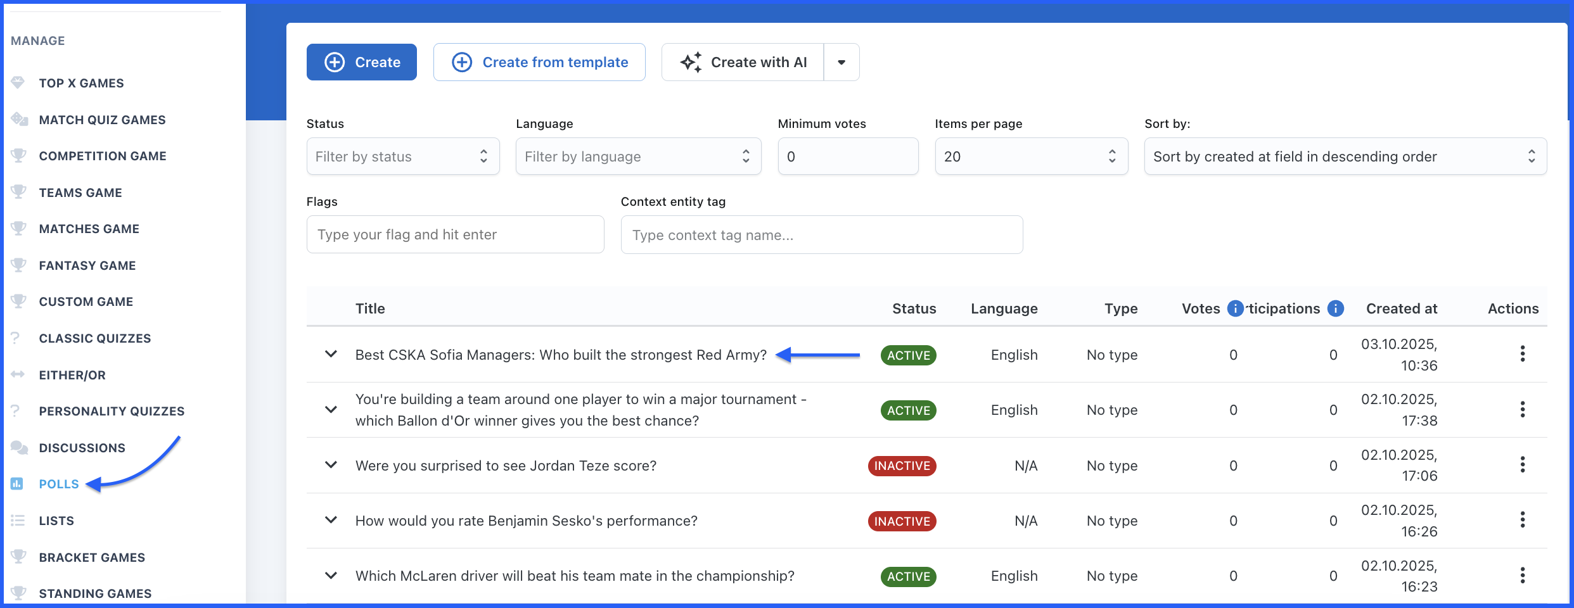Open Fantasy Game from the Manage menu

[x=87, y=265]
